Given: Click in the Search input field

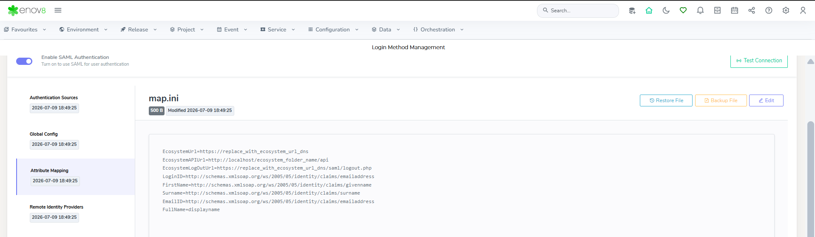Looking at the screenshot, I should click(x=578, y=11).
